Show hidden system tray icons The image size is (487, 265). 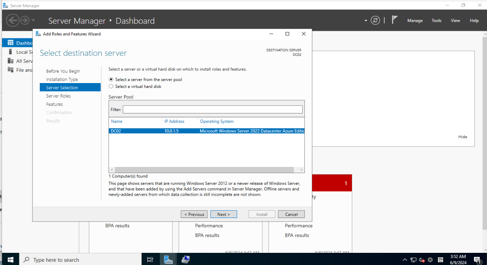click(x=405, y=260)
